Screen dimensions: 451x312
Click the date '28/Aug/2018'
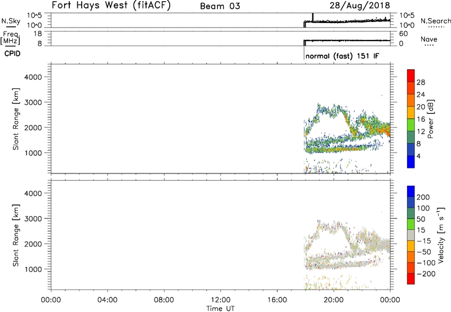click(360, 6)
